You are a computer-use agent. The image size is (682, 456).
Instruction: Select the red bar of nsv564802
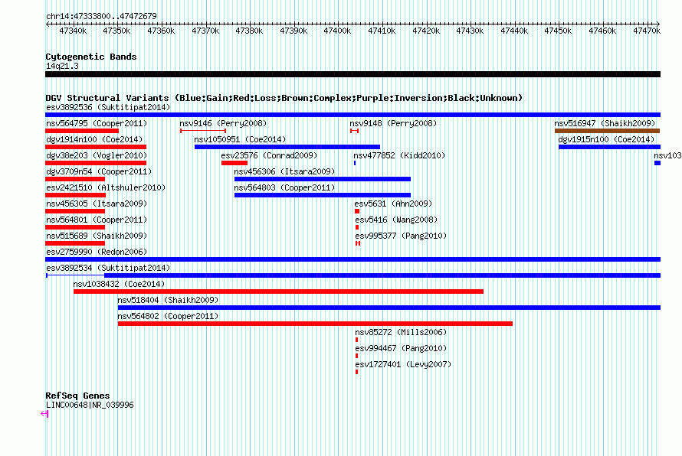coord(316,324)
